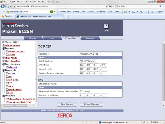Open the Resets link
Screen dimensions: 165x124
click(x=11, y=55)
